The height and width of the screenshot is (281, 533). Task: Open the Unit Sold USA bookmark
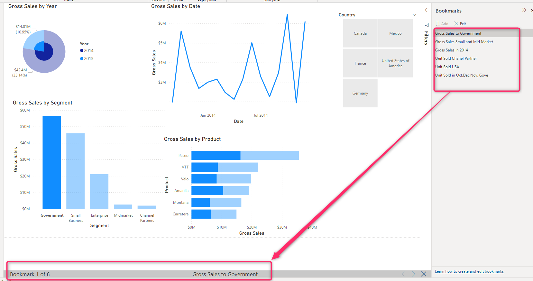[x=447, y=67]
